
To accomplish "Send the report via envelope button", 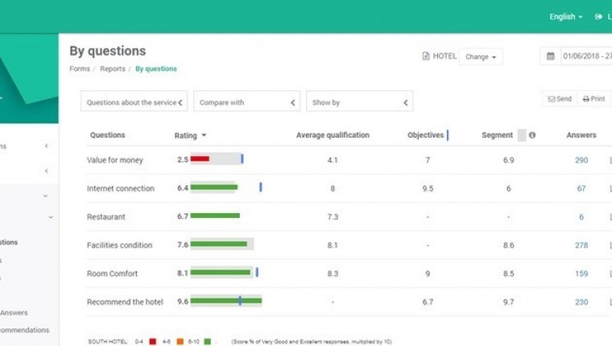I will pyautogui.click(x=559, y=99).
